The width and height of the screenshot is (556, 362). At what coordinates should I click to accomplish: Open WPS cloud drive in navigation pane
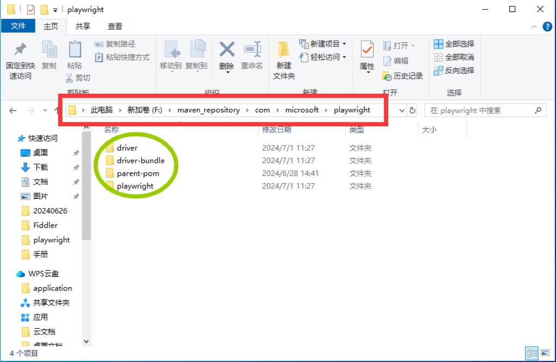tap(37, 274)
